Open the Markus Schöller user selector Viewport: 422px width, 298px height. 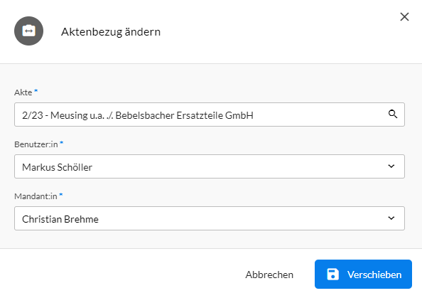(x=210, y=166)
